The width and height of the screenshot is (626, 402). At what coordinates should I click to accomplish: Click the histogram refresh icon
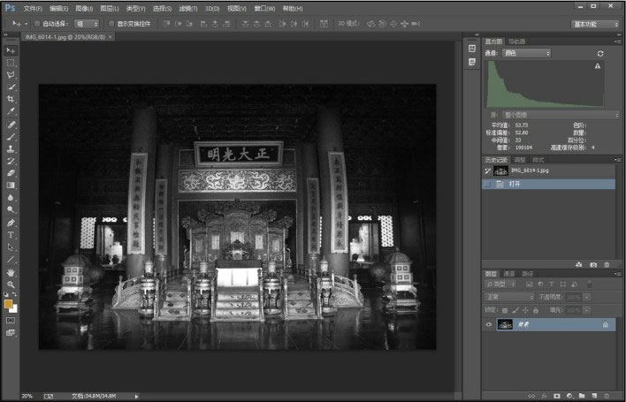point(600,54)
